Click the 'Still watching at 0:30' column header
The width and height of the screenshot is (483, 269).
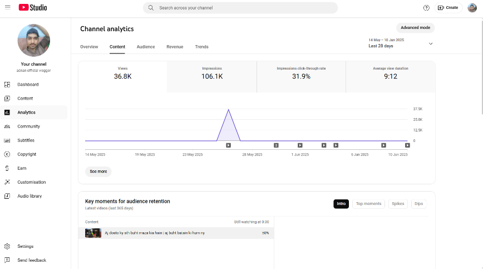coord(252,222)
